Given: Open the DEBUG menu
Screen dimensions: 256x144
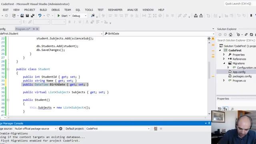Looking at the screenshot, I should tap(56, 10).
